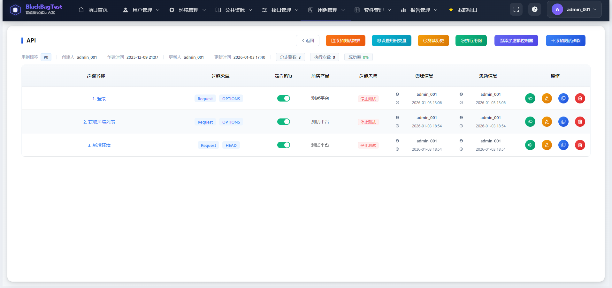The width and height of the screenshot is (612, 288).
Task: Disable execution toggle for step "登录"
Action: 284,98
